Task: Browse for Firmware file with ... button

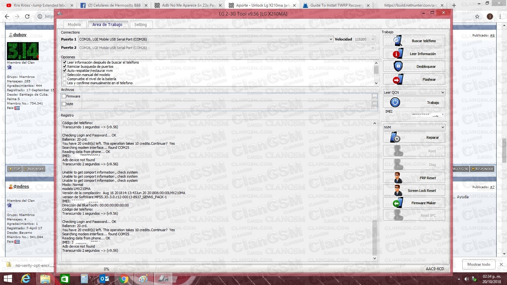Action: (375, 97)
